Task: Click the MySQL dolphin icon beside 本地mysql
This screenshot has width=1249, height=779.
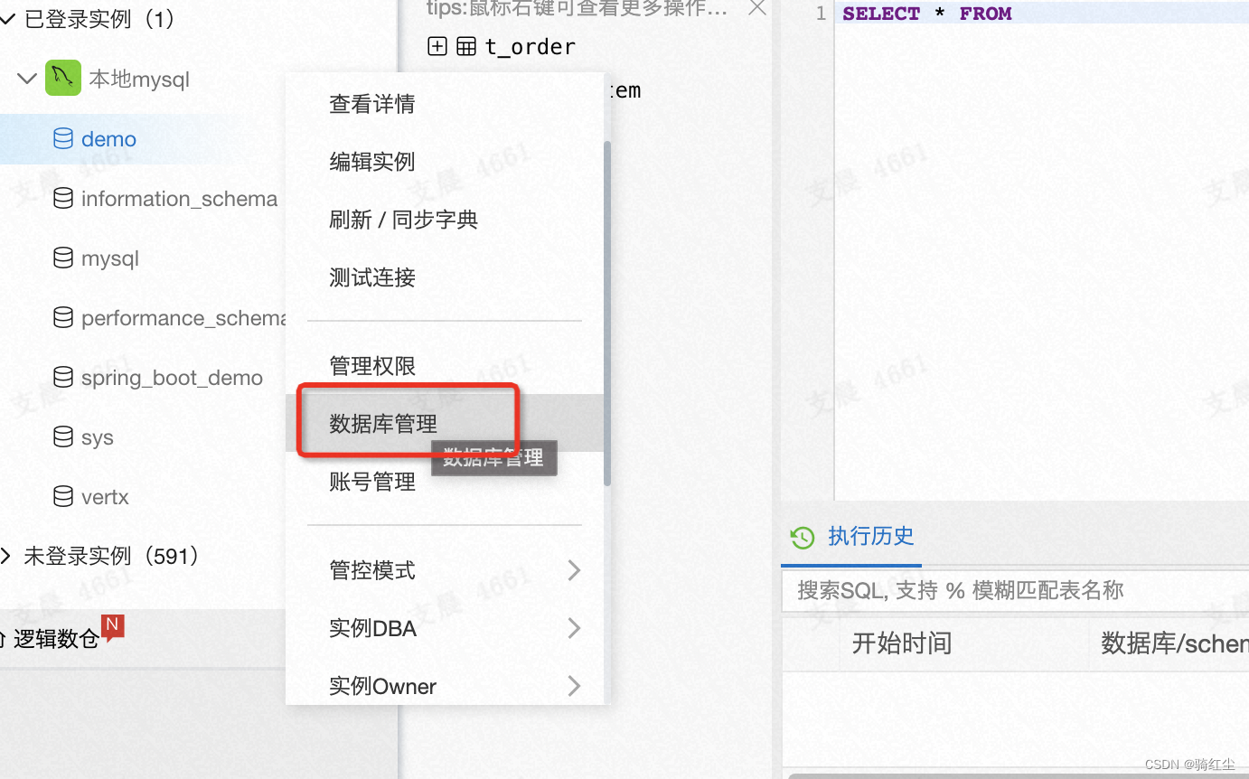Action: 63,79
